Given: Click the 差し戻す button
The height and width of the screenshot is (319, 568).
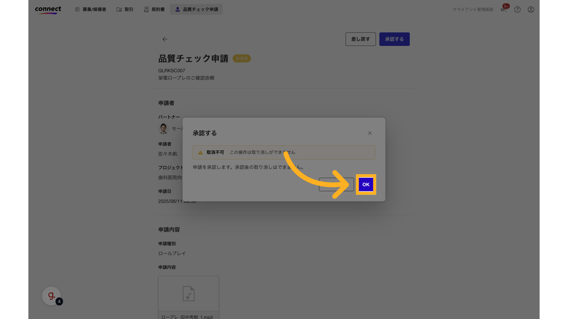Looking at the screenshot, I should tap(360, 39).
